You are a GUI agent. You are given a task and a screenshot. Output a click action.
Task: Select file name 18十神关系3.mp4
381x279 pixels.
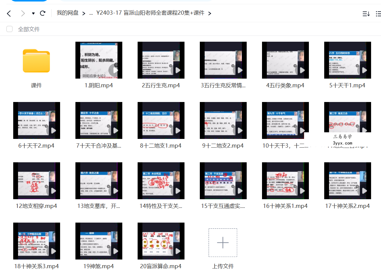pos(36,266)
